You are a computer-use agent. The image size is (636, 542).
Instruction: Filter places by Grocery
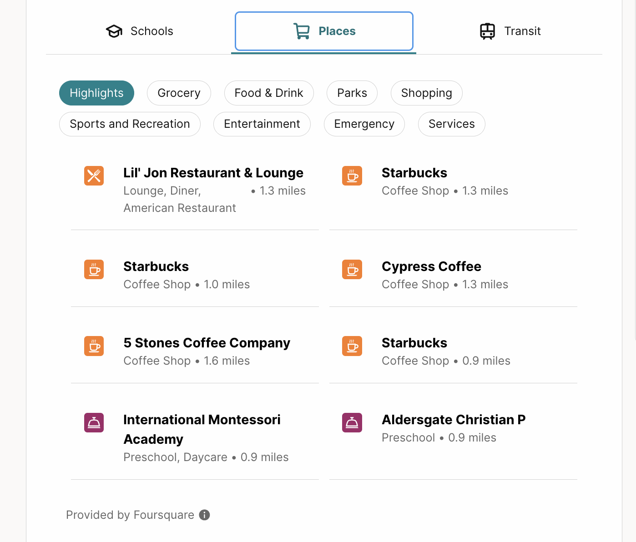pyautogui.click(x=179, y=93)
